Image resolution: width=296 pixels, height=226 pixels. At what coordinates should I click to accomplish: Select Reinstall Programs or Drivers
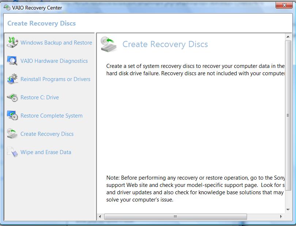point(55,79)
